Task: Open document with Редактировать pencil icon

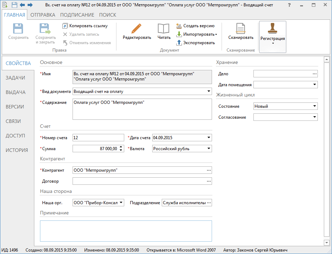Action: [x=137, y=32]
